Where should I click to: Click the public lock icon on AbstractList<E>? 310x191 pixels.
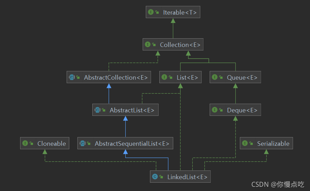pyautogui.click(x=104, y=110)
